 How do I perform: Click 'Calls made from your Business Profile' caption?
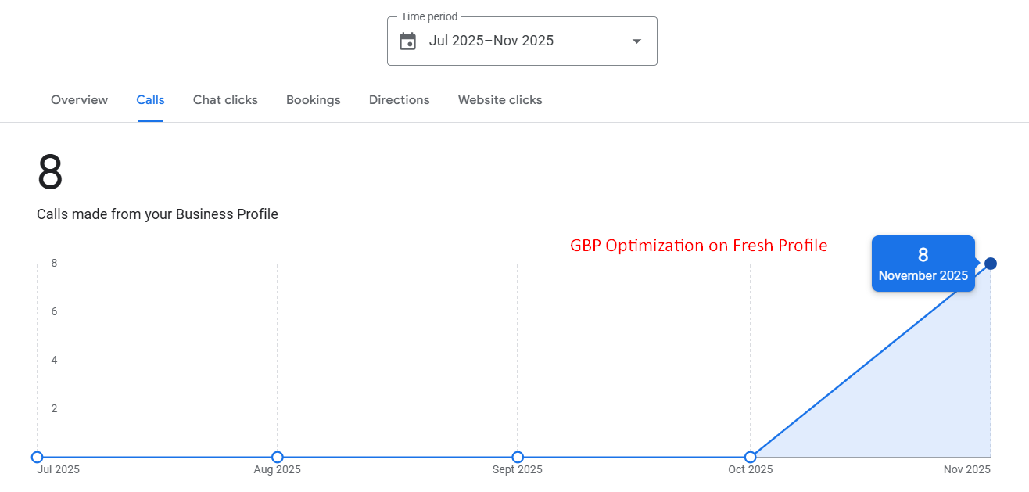click(x=157, y=214)
